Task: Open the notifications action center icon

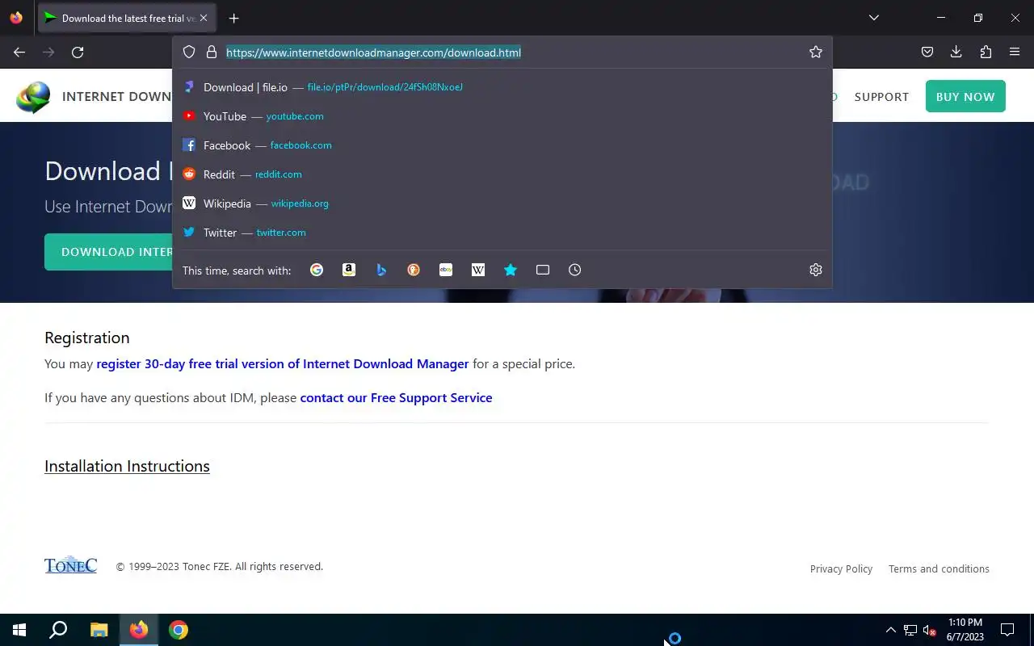Action: pyautogui.click(x=1007, y=630)
